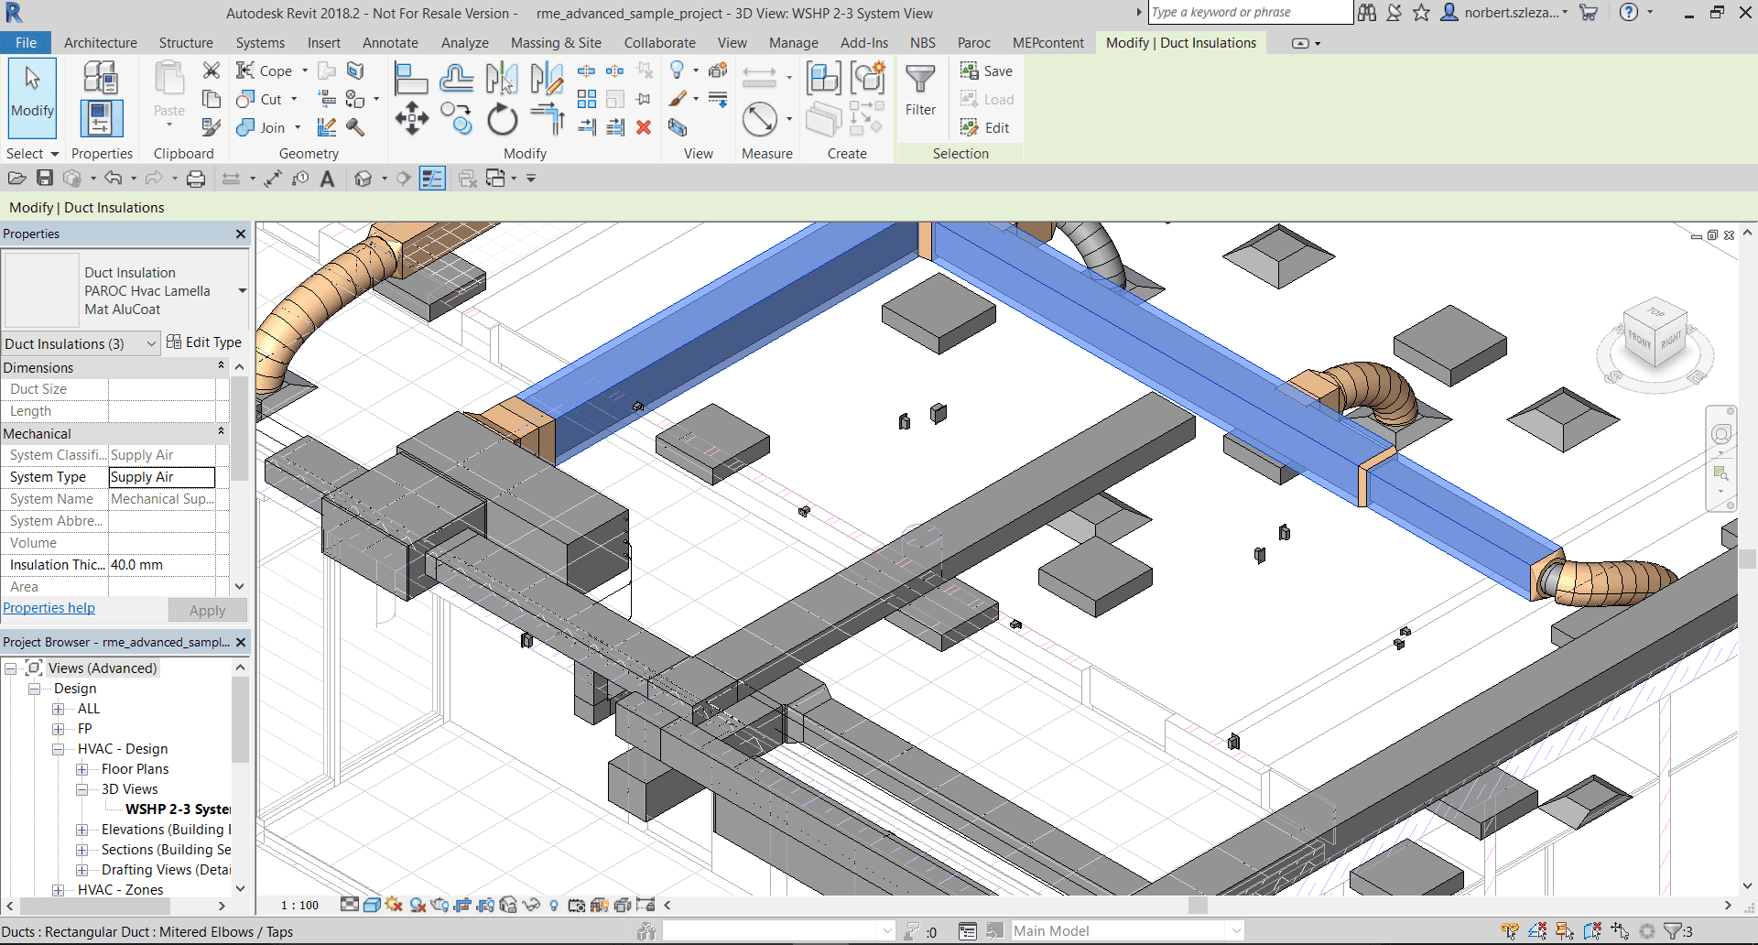Viewport: 1758px width, 945px height.
Task: Toggle Drag Elements on Selection
Action: (1620, 931)
